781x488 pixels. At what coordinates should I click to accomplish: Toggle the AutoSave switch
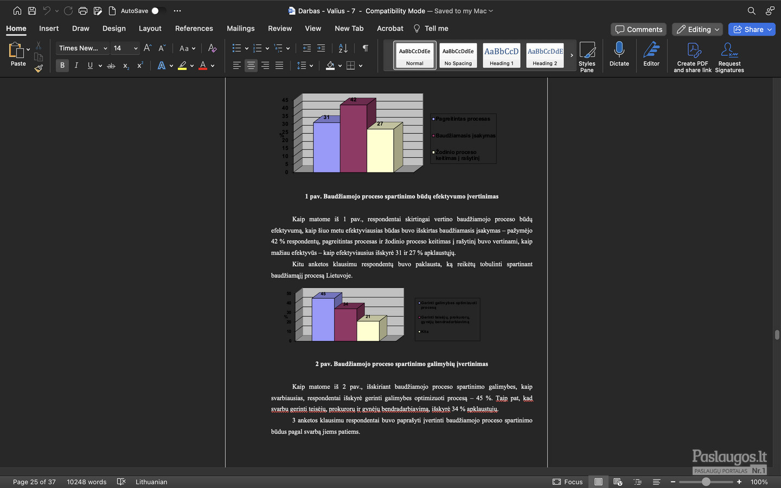coord(158,11)
